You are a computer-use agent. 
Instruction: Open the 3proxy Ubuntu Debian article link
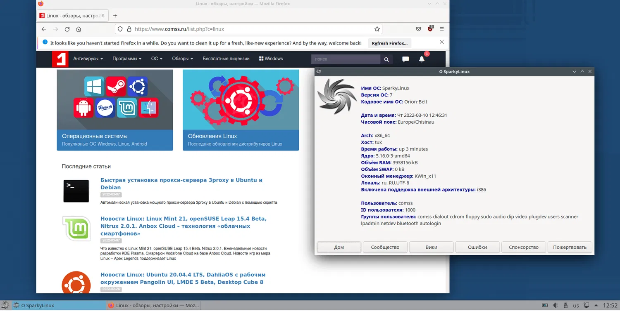coord(181,184)
